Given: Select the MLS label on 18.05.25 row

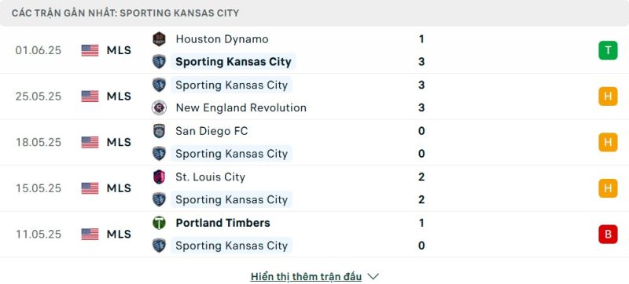Looking at the screenshot, I should click(119, 143).
